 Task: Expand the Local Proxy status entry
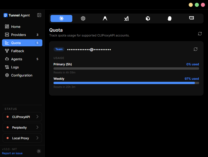[x=22, y=138]
